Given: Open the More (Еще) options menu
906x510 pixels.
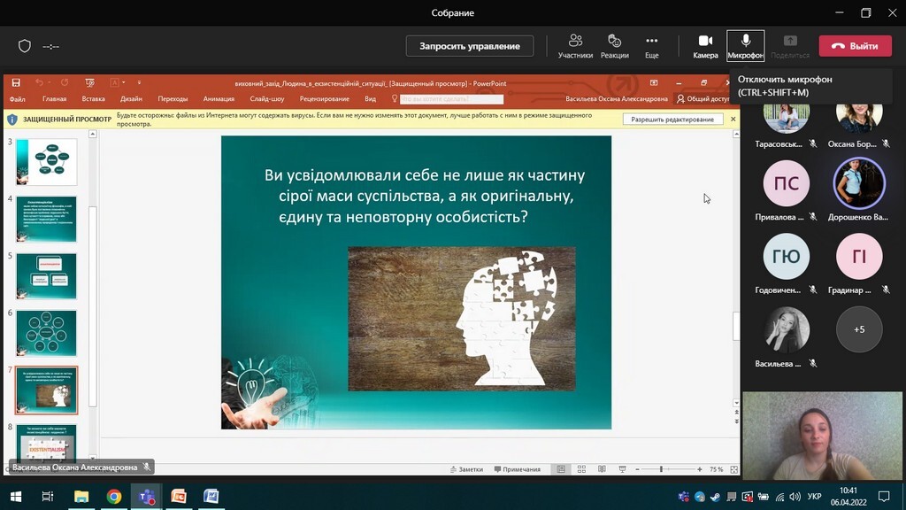Looking at the screenshot, I should [x=651, y=45].
